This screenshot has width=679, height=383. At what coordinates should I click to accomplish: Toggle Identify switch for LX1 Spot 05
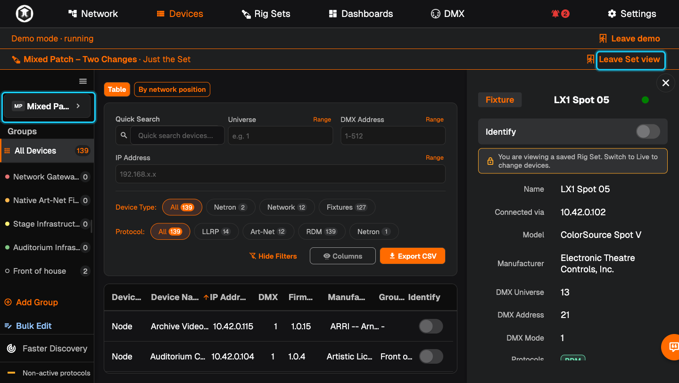point(648,131)
